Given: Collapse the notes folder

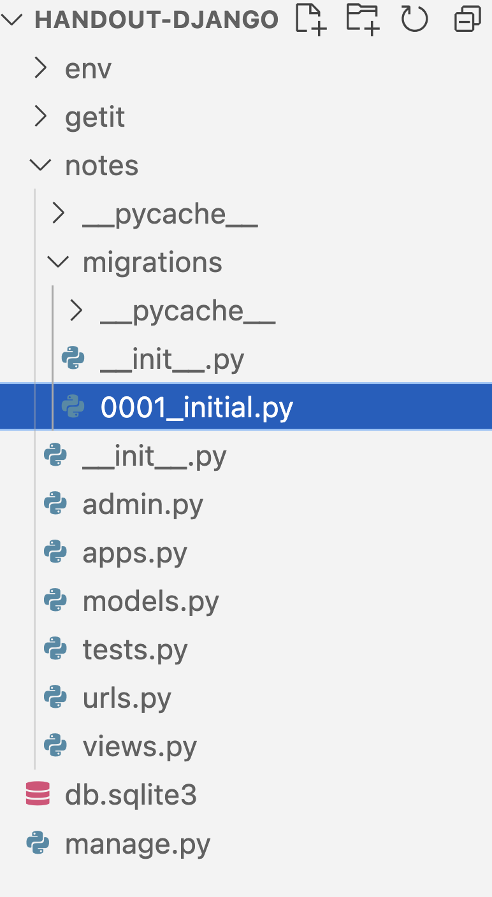Looking at the screenshot, I should click(x=41, y=165).
